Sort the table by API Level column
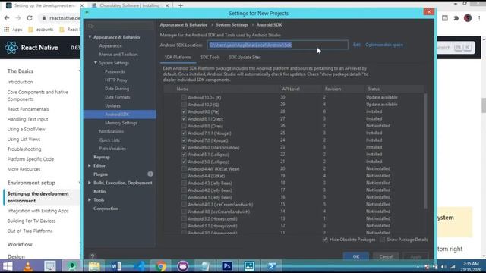This screenshot has height=273, width=486. [x=291, y=89]
